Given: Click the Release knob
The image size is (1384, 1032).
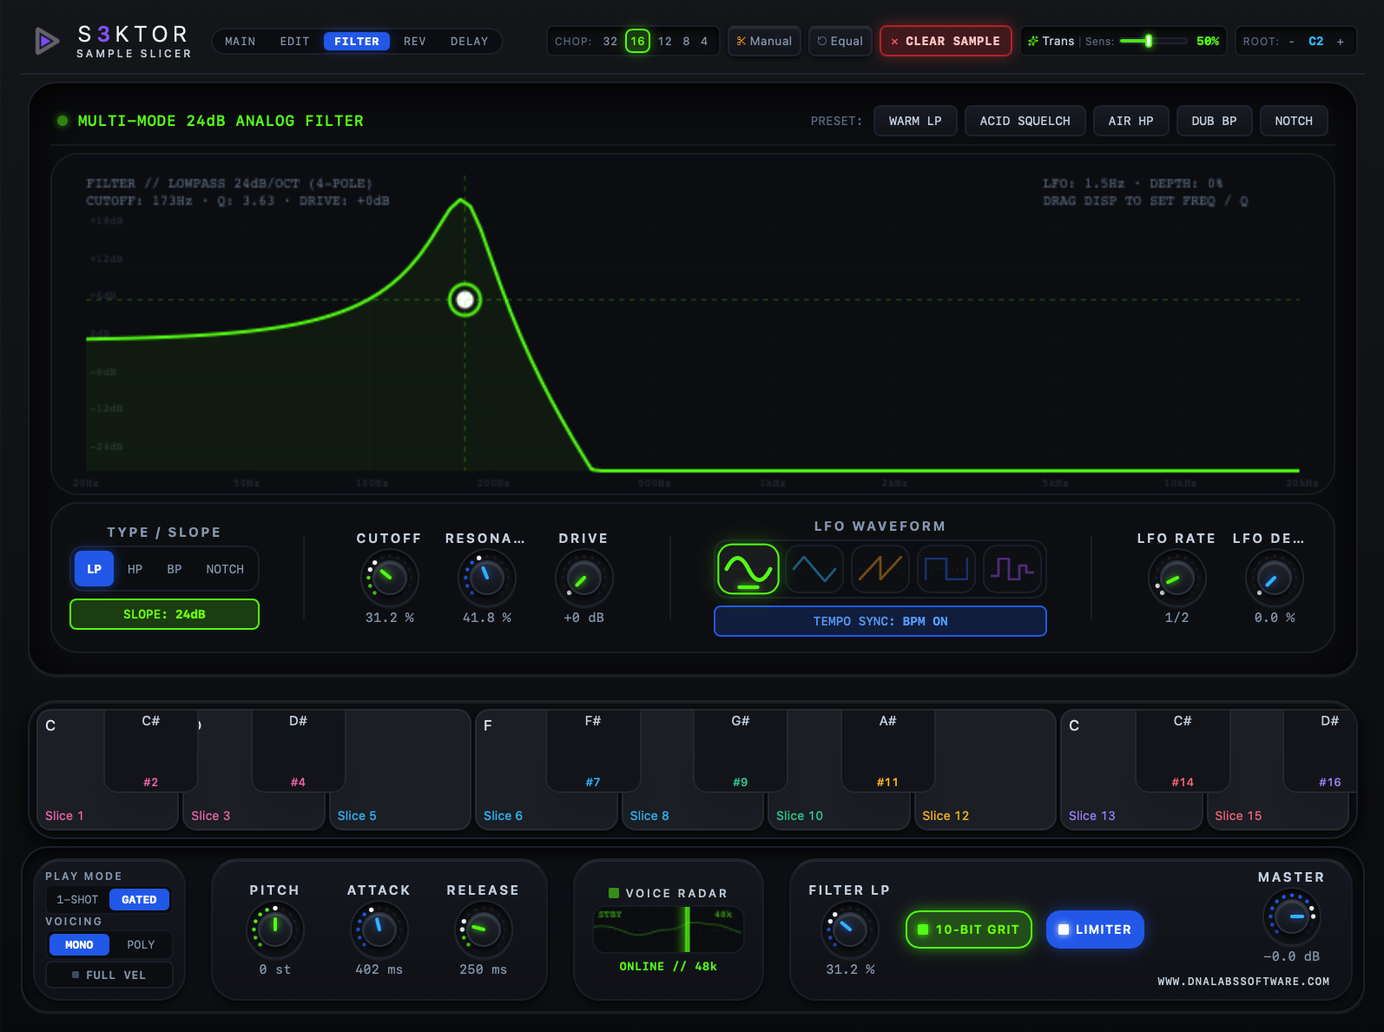Looking at the screenshot, I should click(484, 929).
